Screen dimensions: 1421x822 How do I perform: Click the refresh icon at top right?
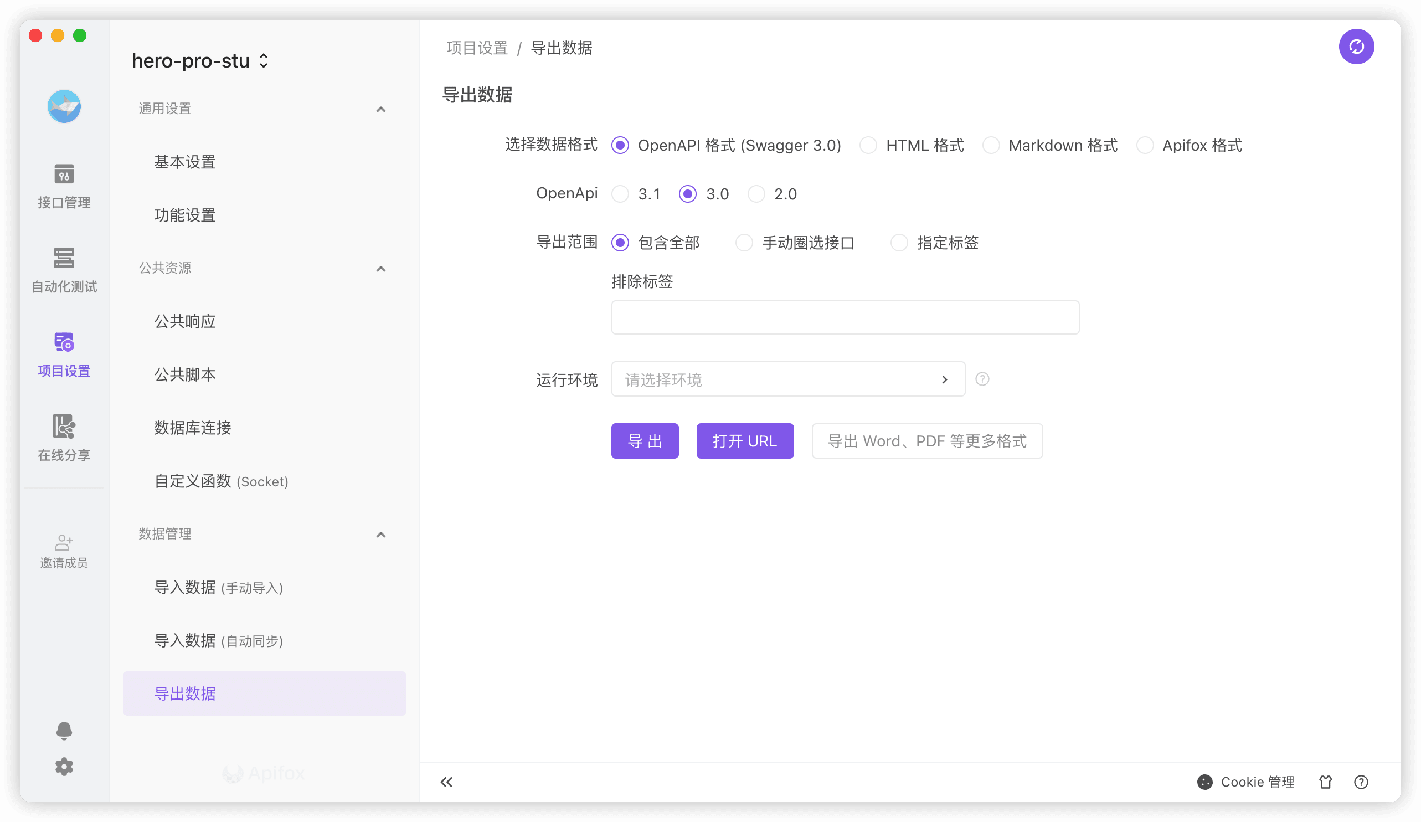[x=1357, y=46]
